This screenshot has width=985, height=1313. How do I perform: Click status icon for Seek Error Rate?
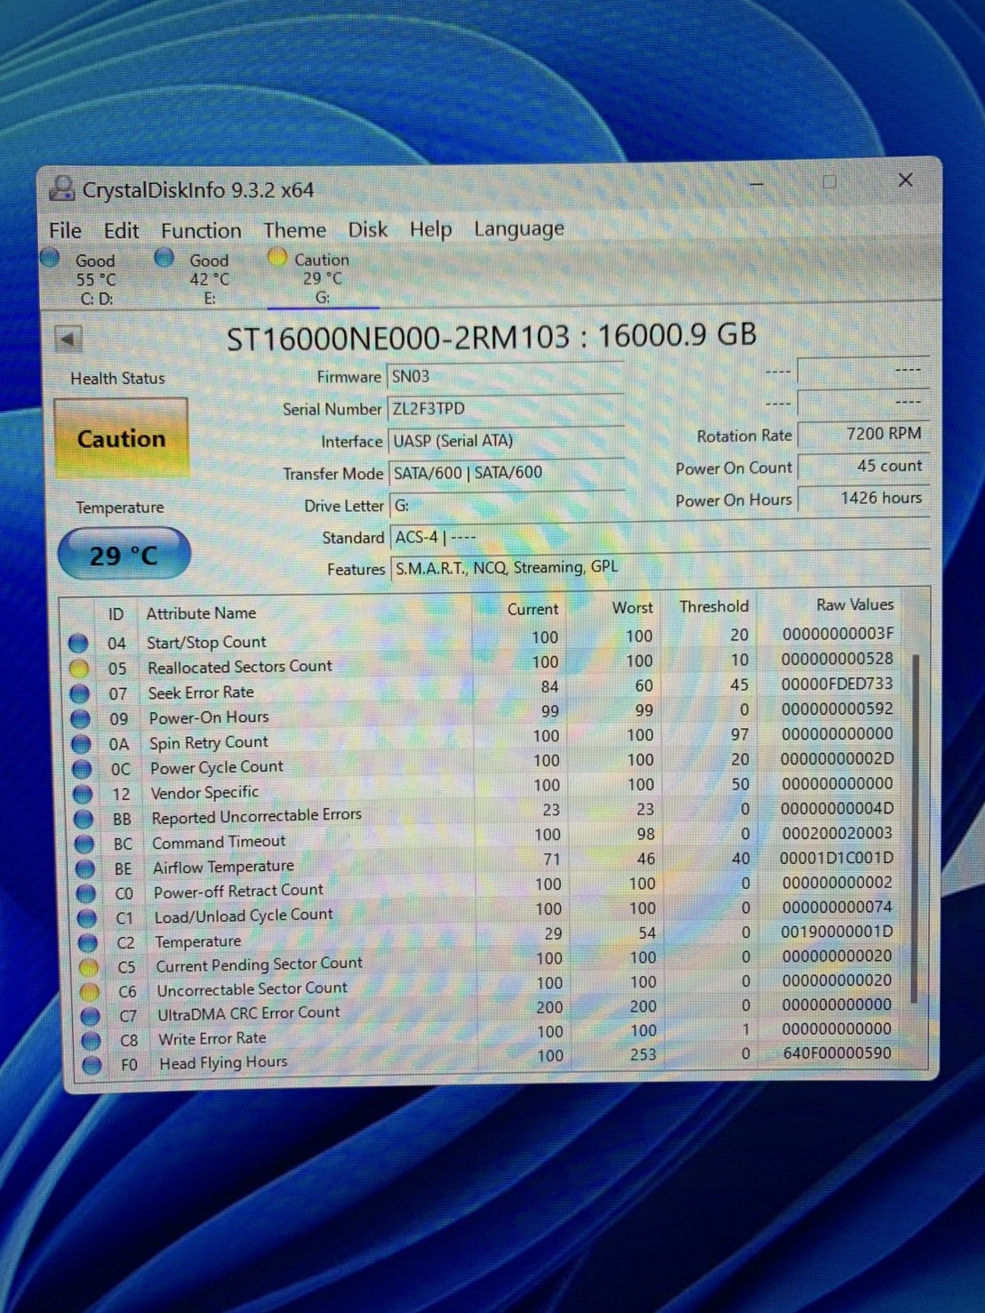80,693
